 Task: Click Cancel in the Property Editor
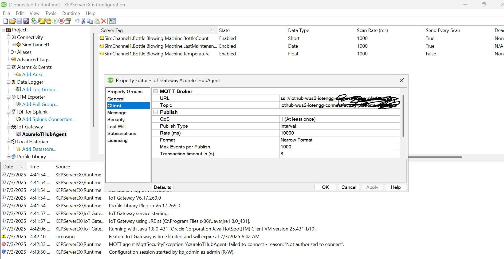(349, 187)
